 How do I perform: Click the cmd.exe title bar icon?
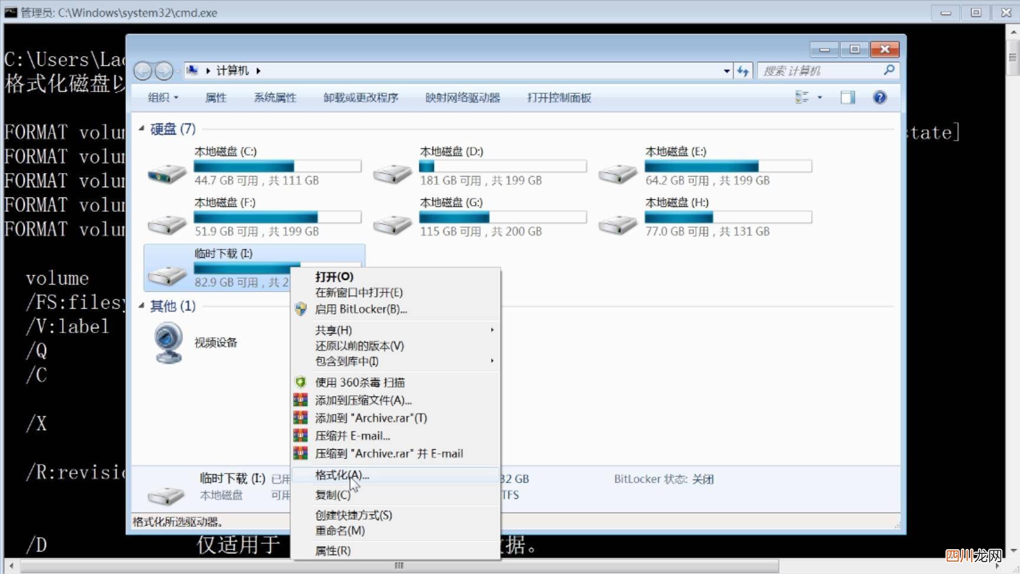tap(11, 12)
